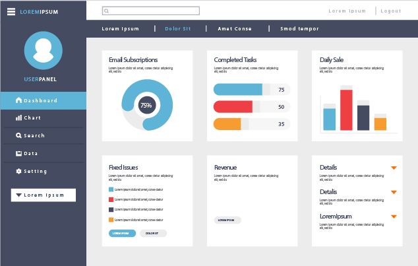Click the magnifier icon in search box
Screen dimensions: 418x266
[x=107, y=11]
